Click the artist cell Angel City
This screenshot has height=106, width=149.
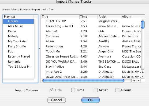pyautogui.click(x=106, y=51)
